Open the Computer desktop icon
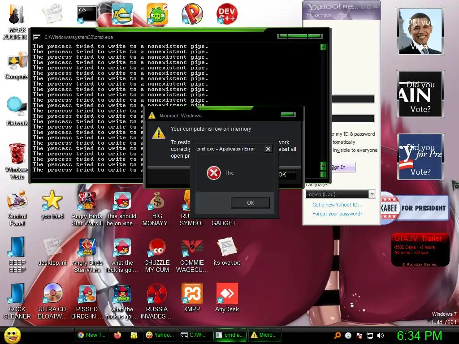The height and width of the screenshot is (344, 459). pyautogui.click(x=17, y=66)
